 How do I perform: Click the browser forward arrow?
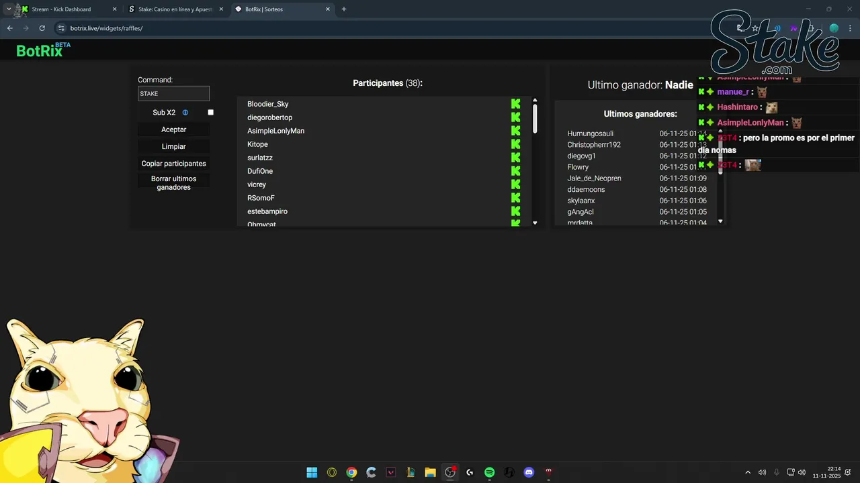pyautogui.click(x=26, y=28)
